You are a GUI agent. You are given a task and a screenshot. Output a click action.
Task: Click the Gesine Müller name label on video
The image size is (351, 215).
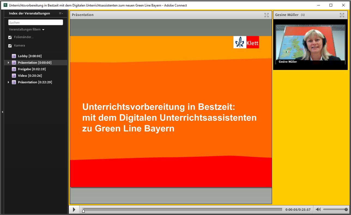(x=288, y=62)
